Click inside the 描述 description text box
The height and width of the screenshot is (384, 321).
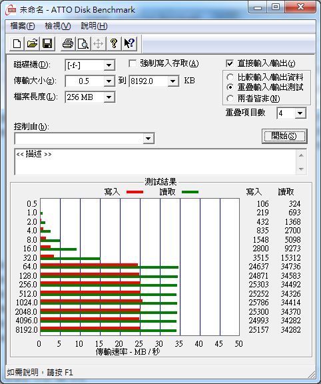click(155, 161)
